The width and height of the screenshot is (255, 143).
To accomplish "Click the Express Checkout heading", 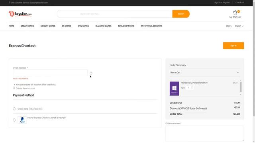I will [22, 46].
